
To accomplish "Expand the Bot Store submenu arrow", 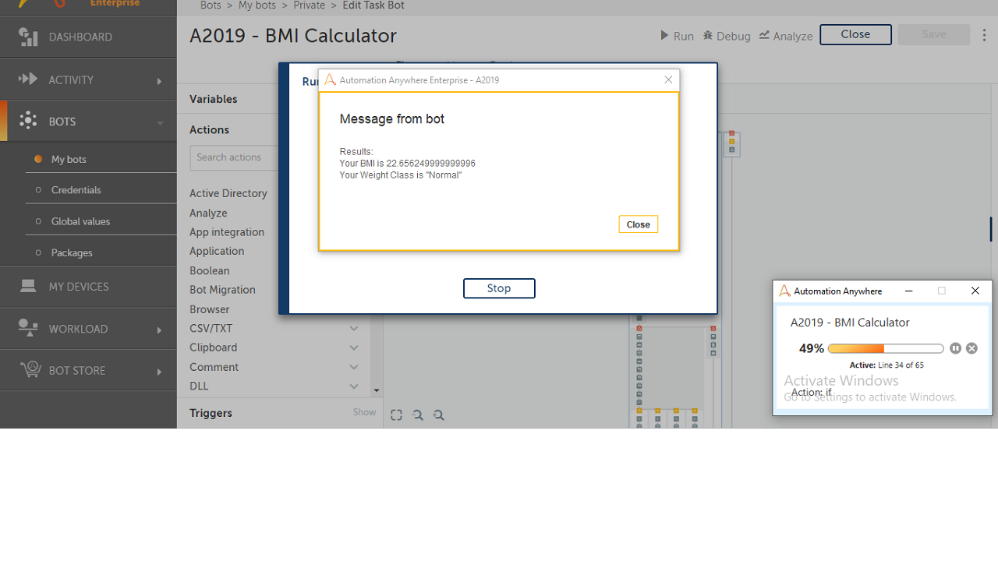I will click(159, 372).
